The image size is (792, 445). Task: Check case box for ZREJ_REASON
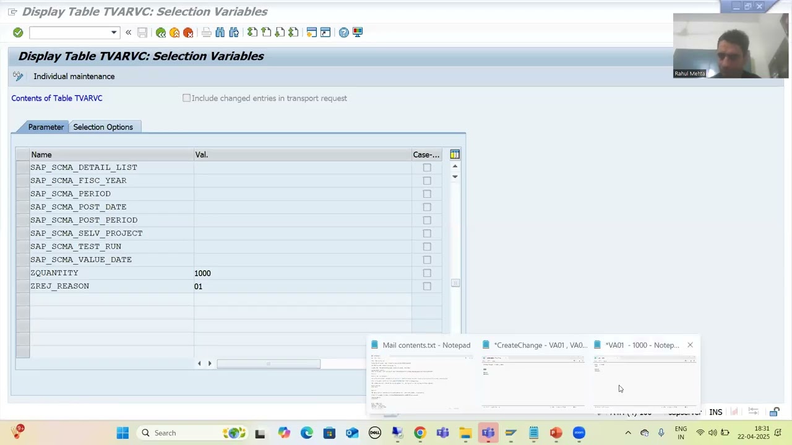click(427, 286)
